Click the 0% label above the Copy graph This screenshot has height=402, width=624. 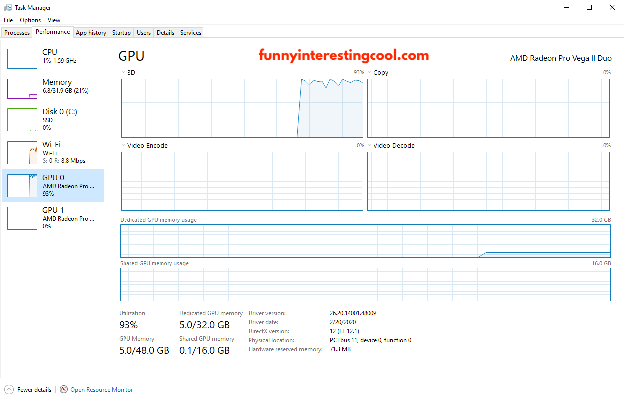tap(607, 73)
